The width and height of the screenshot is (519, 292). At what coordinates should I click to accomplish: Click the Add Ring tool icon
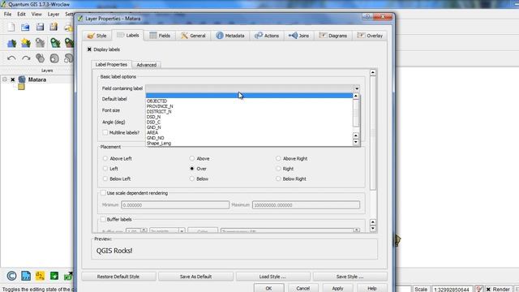(x=54, y=58)
